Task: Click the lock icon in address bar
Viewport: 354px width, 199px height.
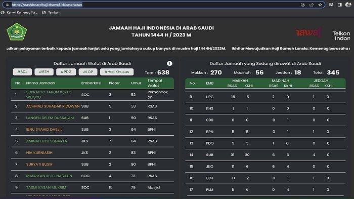Action: [7, 5]
